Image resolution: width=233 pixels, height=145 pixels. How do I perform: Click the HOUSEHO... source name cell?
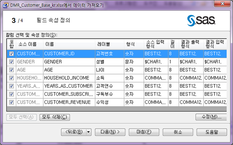[29, 78]
